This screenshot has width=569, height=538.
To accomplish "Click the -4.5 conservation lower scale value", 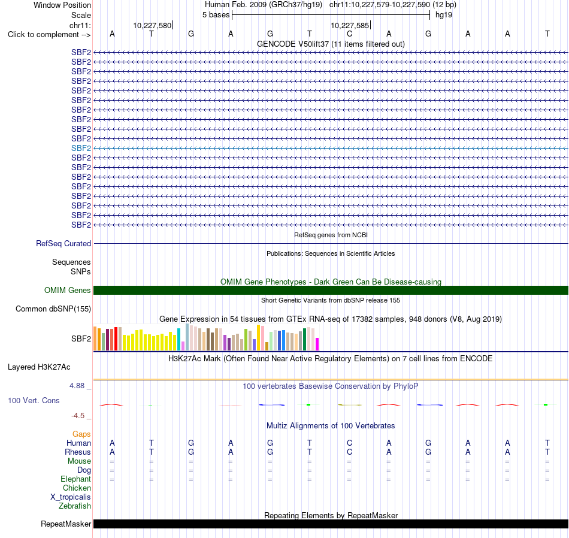I will [78, 416].
